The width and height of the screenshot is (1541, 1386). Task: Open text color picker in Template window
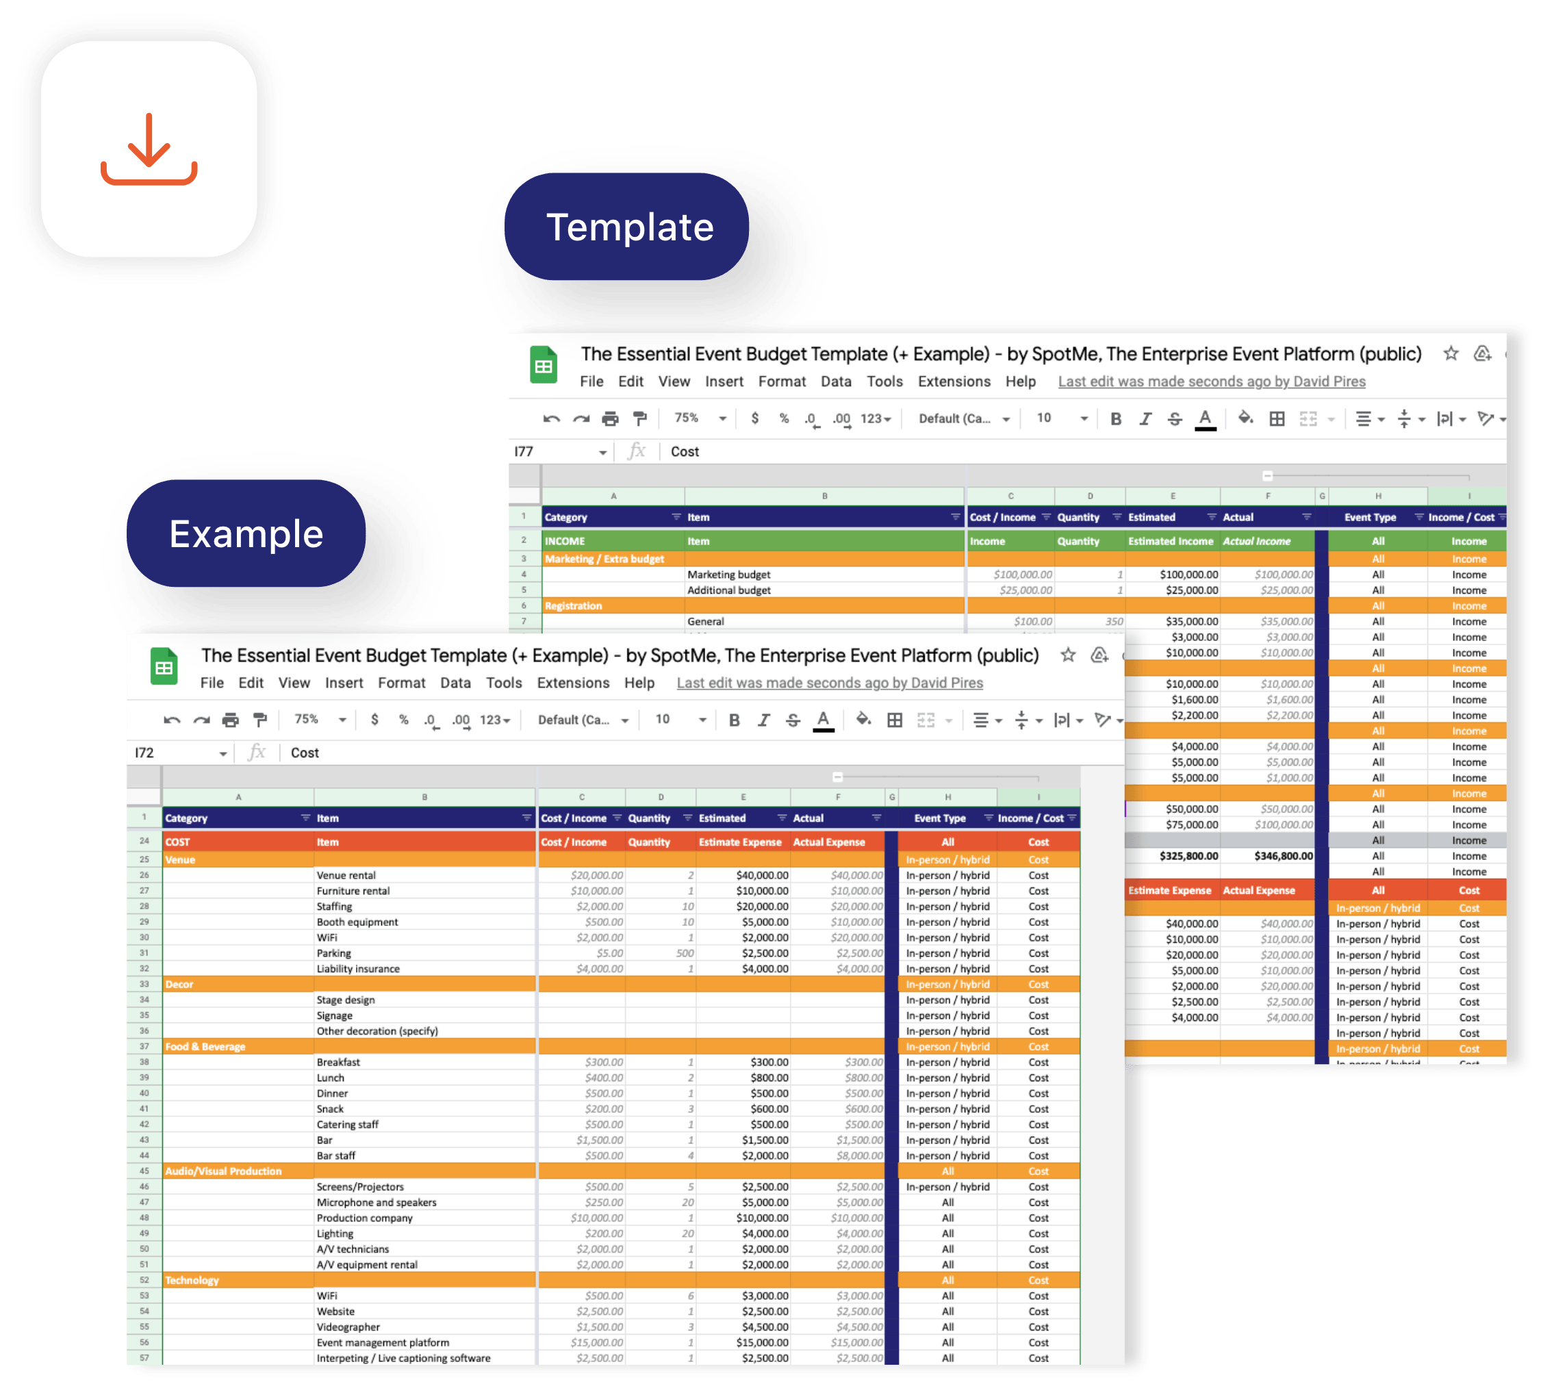pyautogui.click(x=1206, y=420)
